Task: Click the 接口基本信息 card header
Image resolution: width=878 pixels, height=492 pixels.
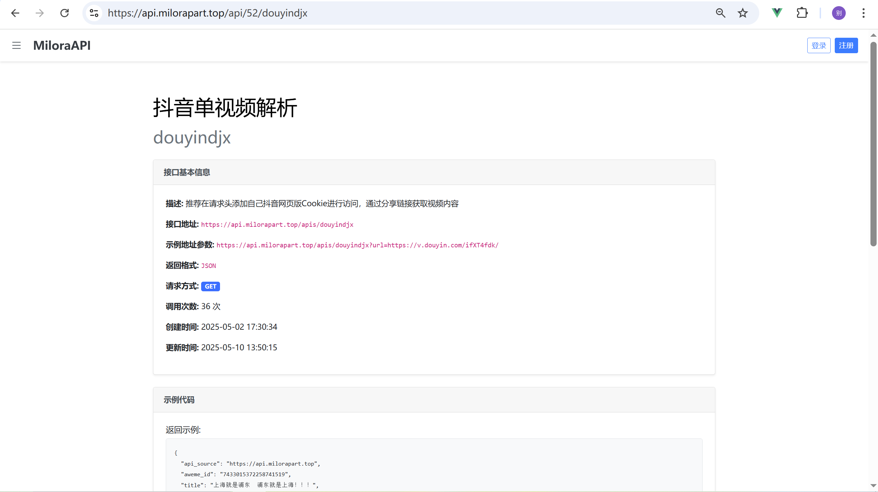Action: pos(434,172)
